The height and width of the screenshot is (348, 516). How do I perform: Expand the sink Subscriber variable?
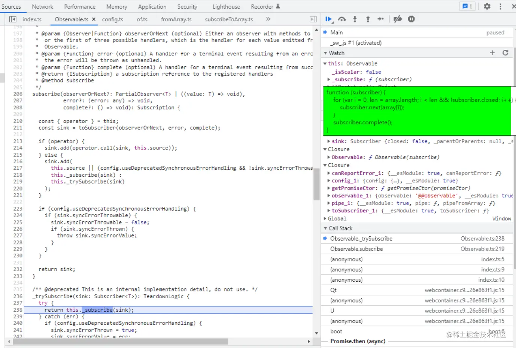pos(329,141)
